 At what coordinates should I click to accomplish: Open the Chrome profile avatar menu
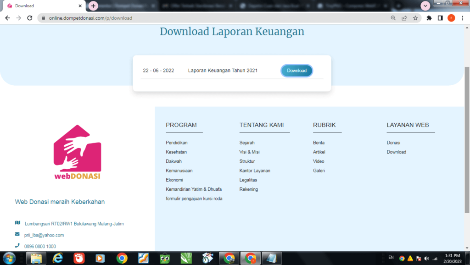(451, 18)
